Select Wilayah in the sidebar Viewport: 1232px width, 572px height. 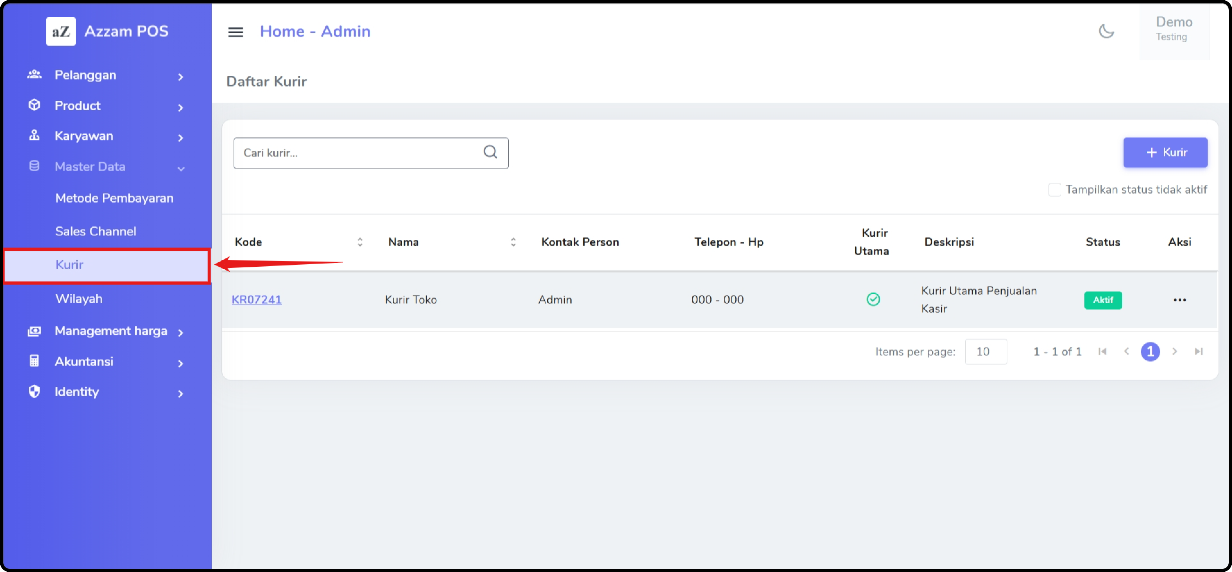point(79,299)
